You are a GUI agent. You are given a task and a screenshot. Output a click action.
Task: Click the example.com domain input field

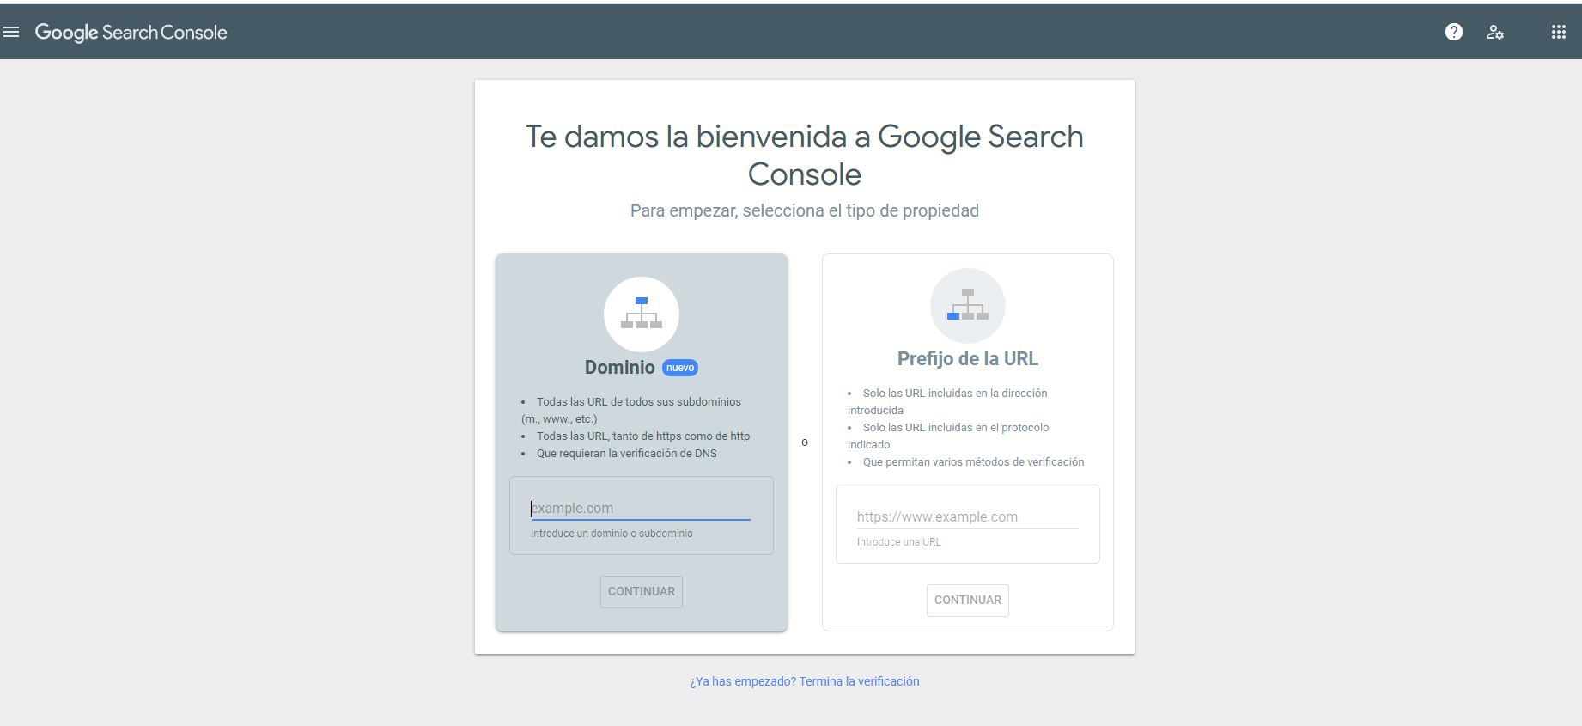coord(641,509)
